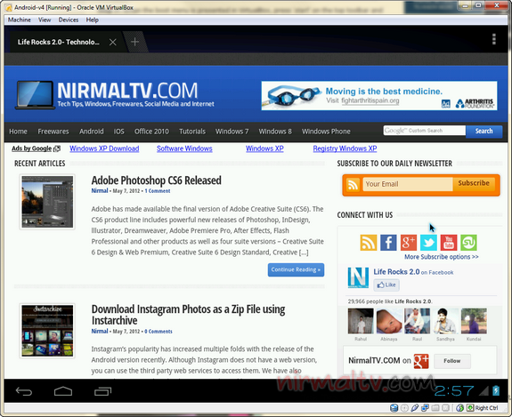
Task: Click the red Google+ badge beside NirmalTV.COM
Action: (421, 361)
